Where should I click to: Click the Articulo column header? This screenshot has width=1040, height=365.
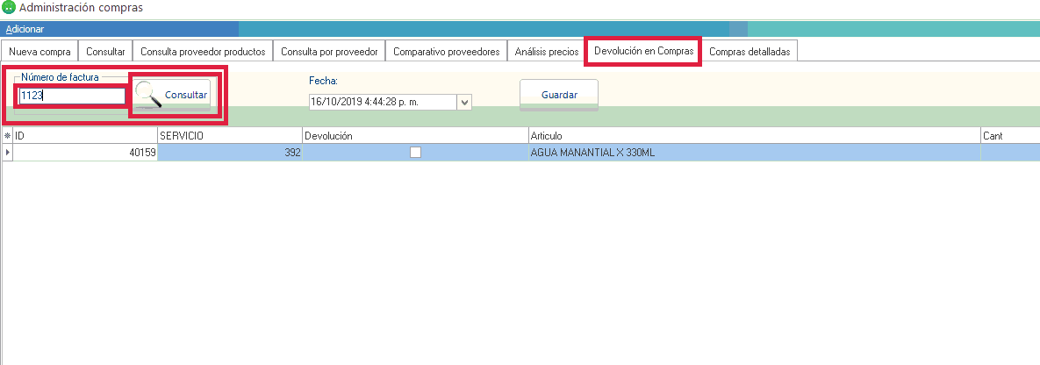753,136
